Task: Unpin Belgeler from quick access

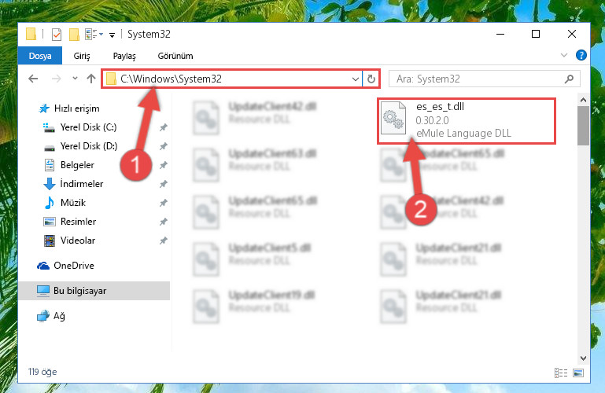Action: tap(164, 165)
